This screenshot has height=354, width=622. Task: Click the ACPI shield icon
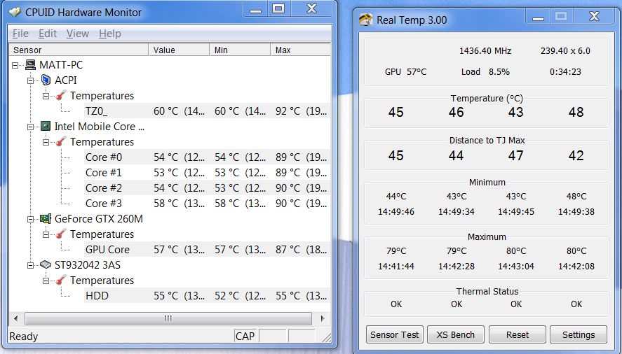click(46, 80)
